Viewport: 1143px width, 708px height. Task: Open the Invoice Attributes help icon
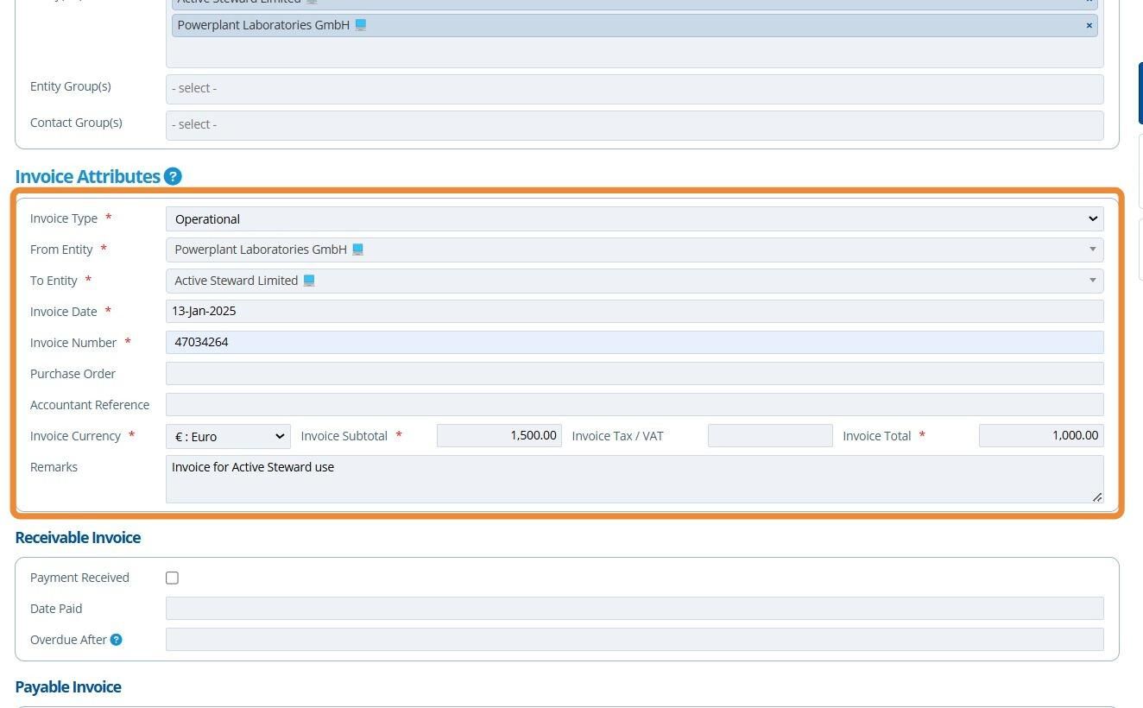pos(173,176)
